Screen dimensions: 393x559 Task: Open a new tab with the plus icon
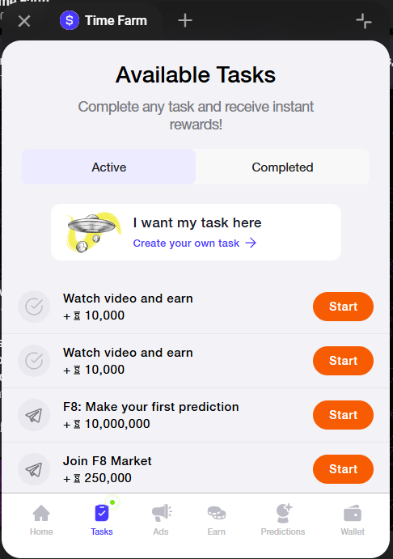point(185,20)
